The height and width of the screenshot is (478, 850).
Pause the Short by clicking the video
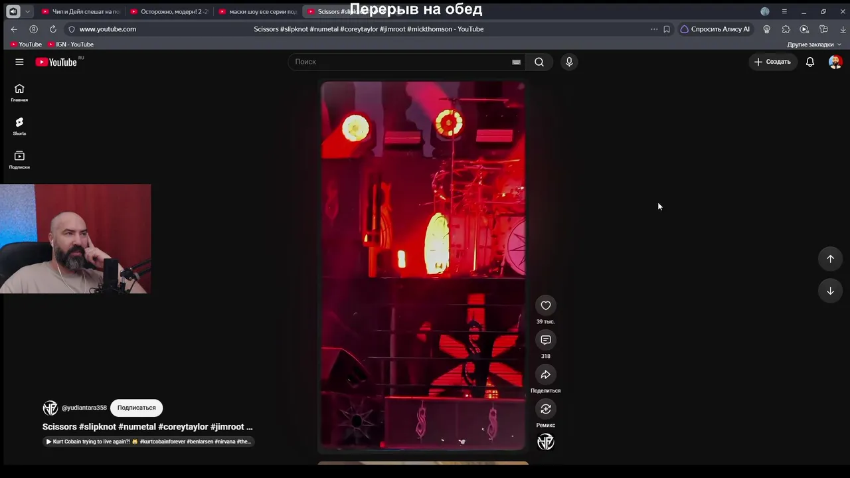tap(423, 266)
